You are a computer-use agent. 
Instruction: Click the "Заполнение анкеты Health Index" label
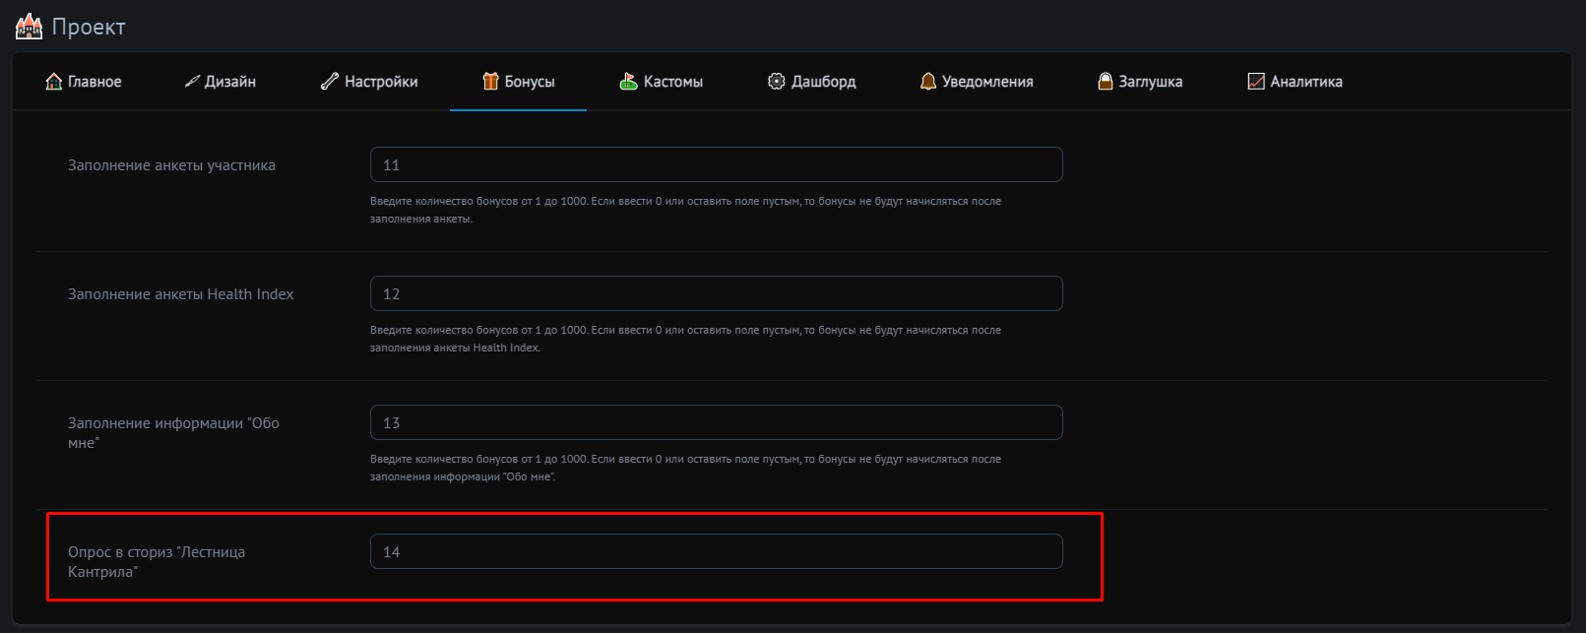pos(180,294)
